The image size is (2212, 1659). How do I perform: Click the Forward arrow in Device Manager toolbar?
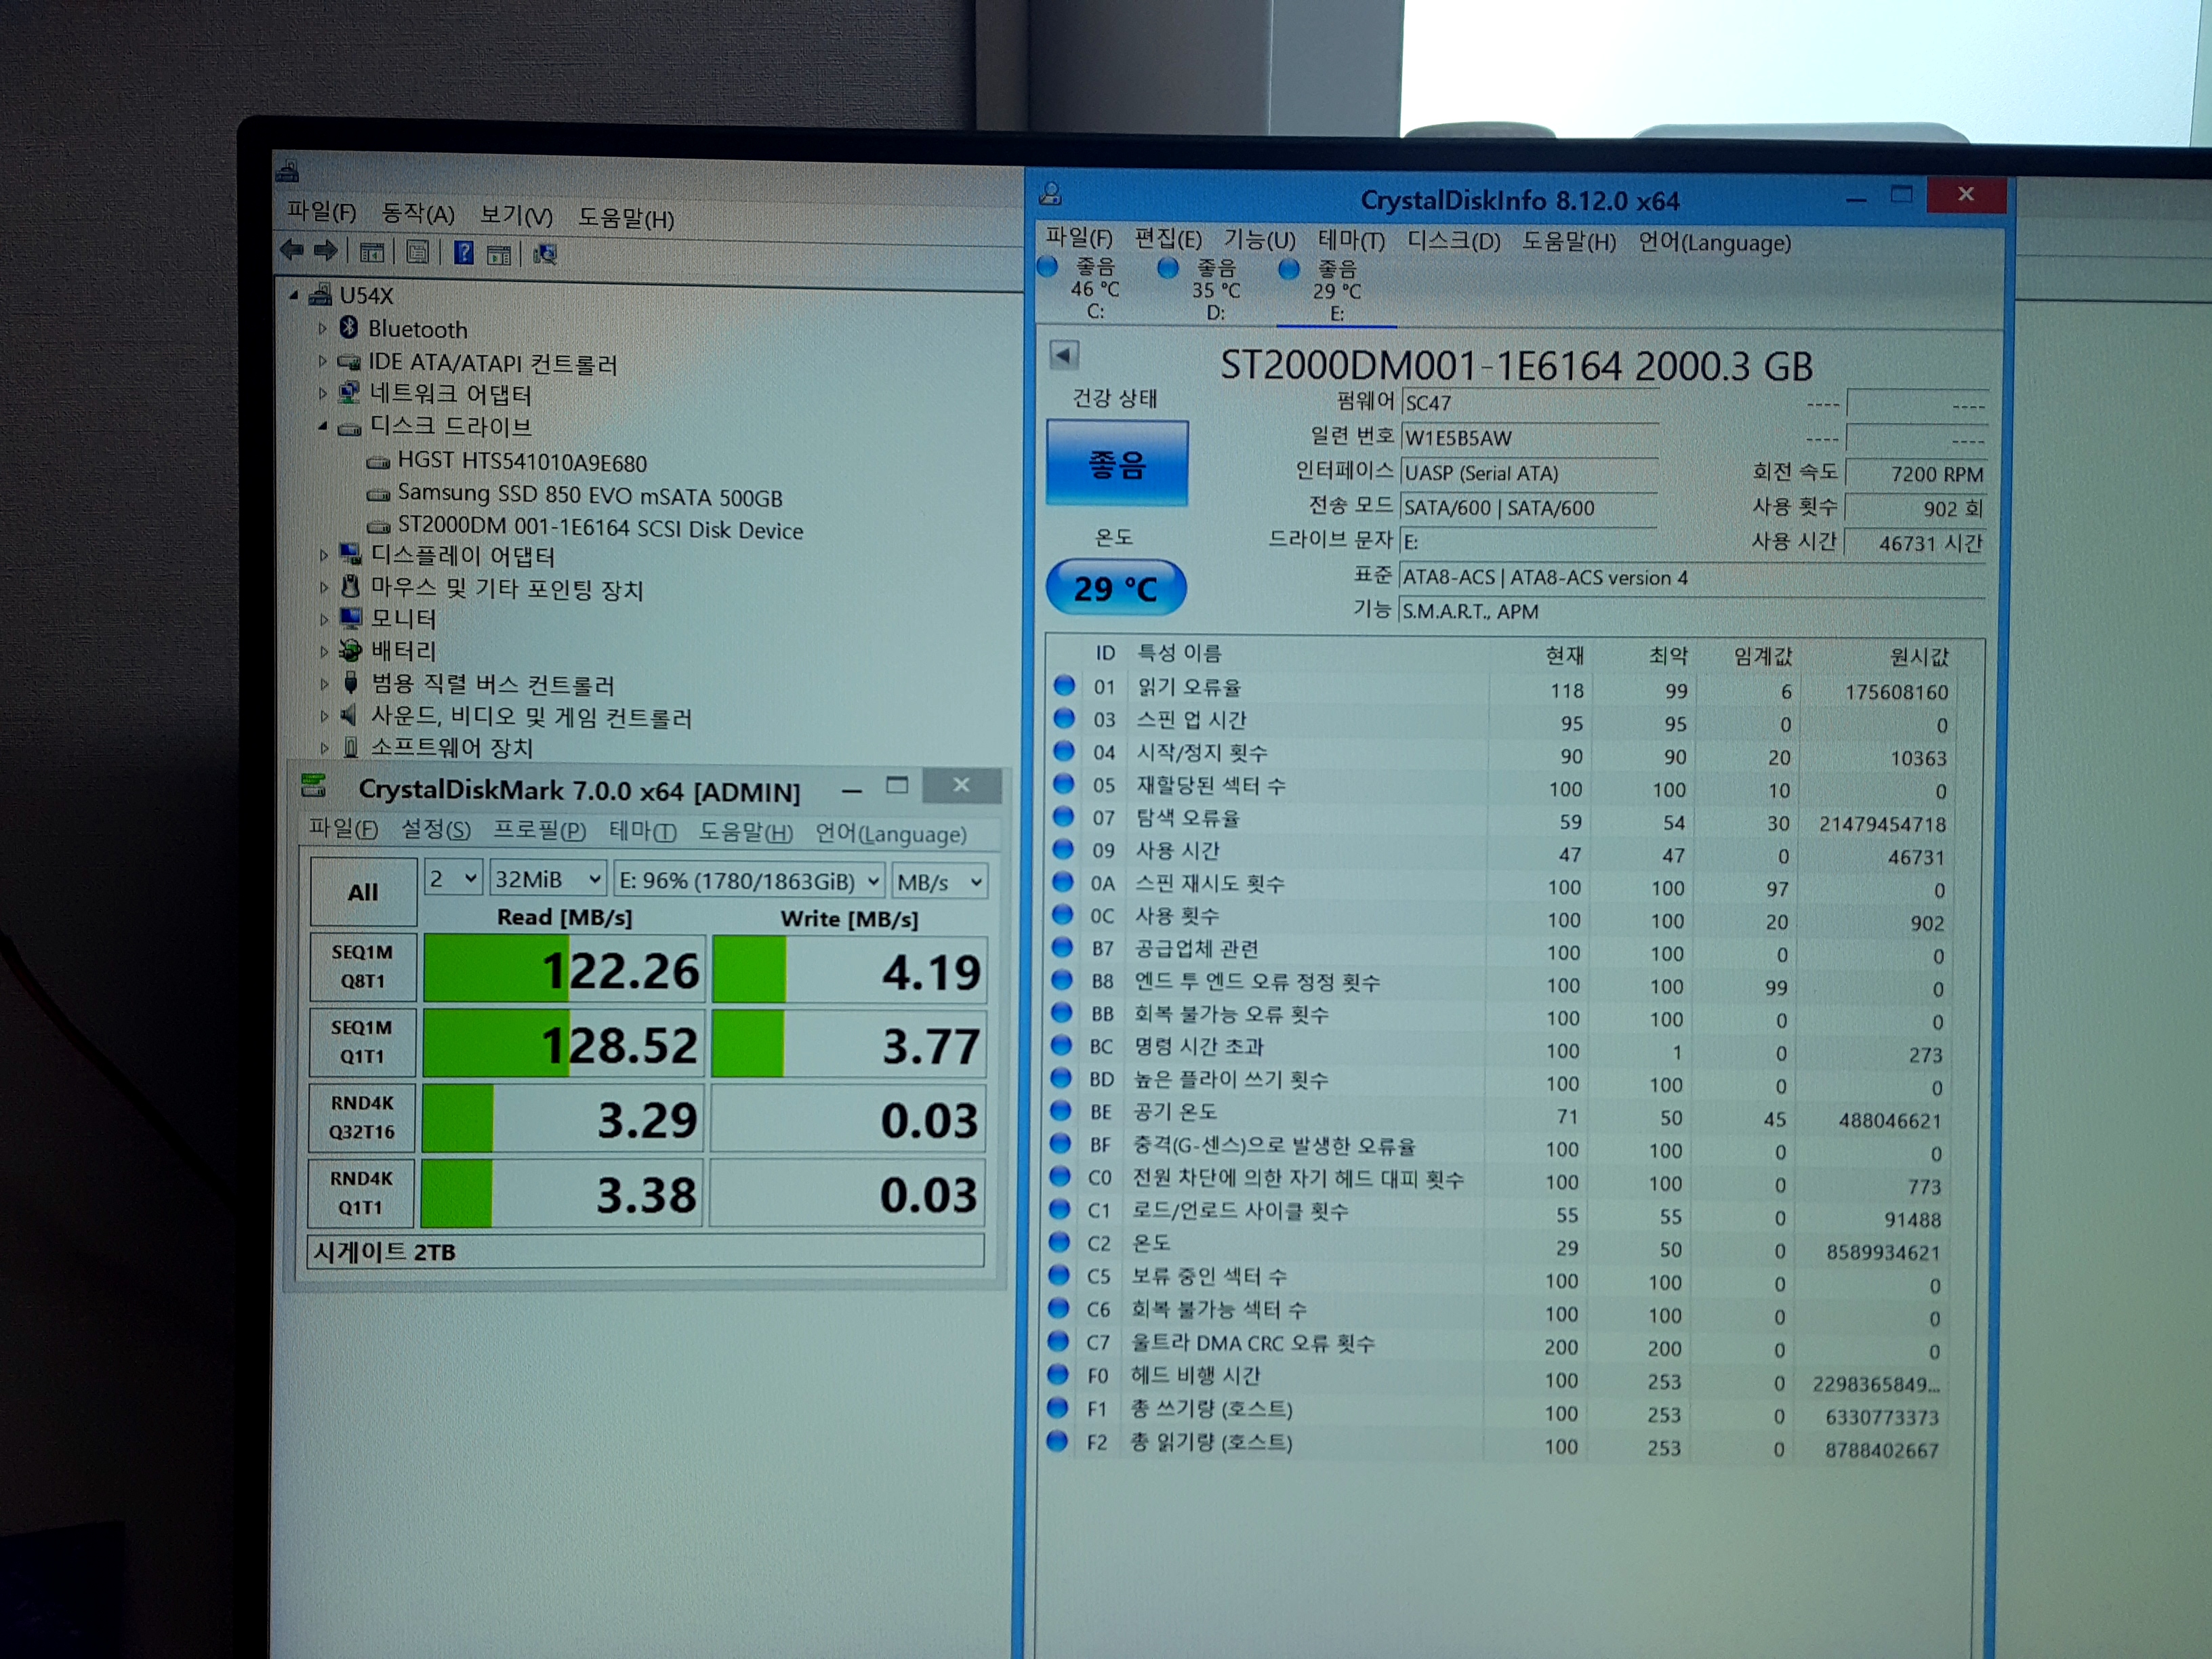[325, 250]
